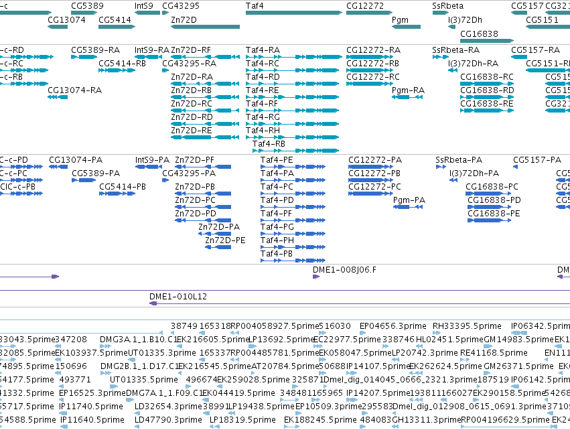Click the CG43295 gene label
This screenshot has height=430, width=570.
pos(181,6)
